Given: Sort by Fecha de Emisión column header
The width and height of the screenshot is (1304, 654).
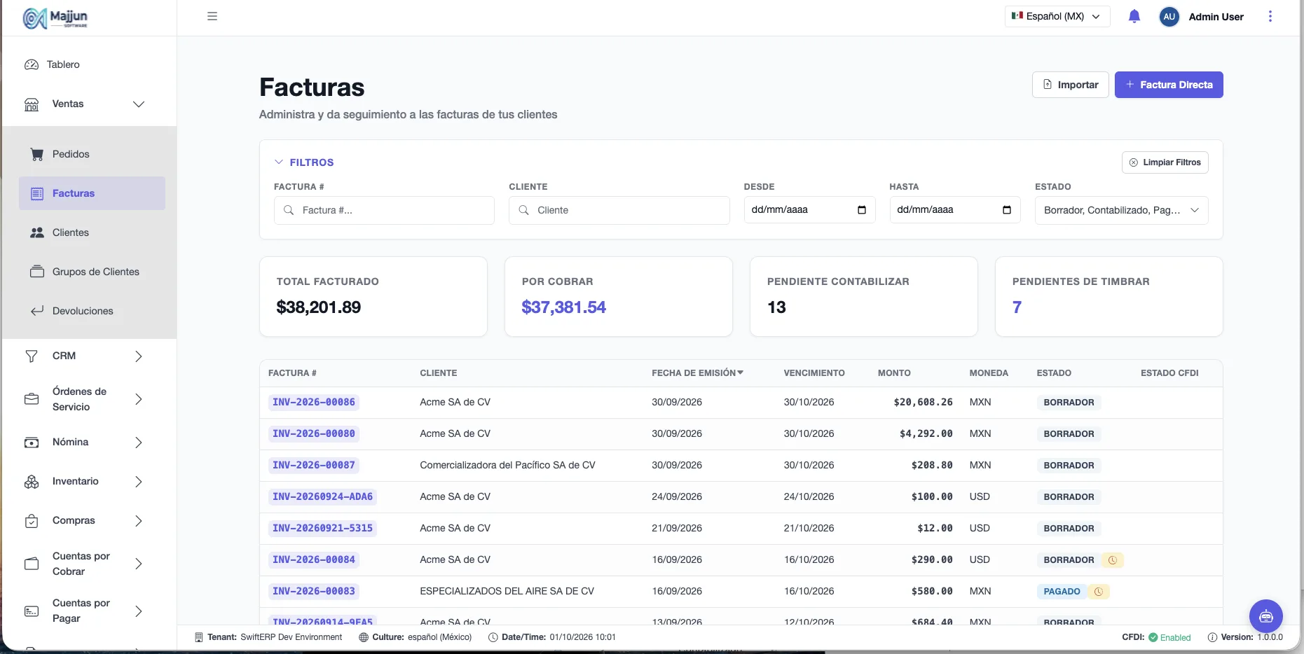Looking at the screenshot, I should [x=697, y=373].
